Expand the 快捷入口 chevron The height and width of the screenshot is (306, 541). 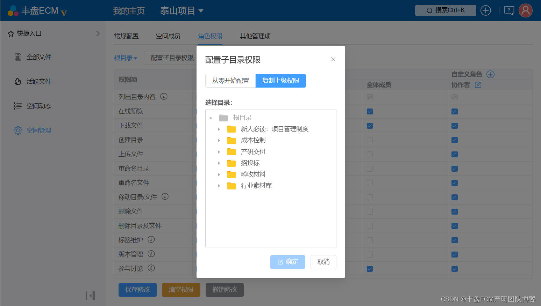point(98,33)
